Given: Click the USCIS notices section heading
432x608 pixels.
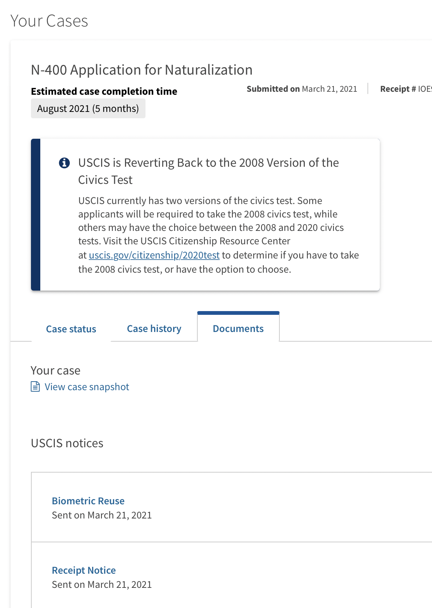Looking at the screenshot, I should [x=67, y=443].
